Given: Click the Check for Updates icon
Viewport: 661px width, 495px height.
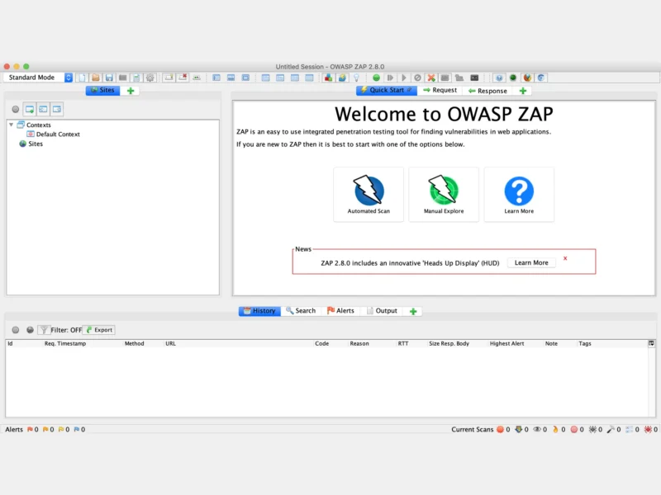Looking at the screenshot, I should pyautogui.click(x=342, y=78).
